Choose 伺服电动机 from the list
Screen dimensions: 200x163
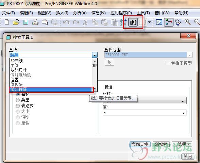coord(51,75)
